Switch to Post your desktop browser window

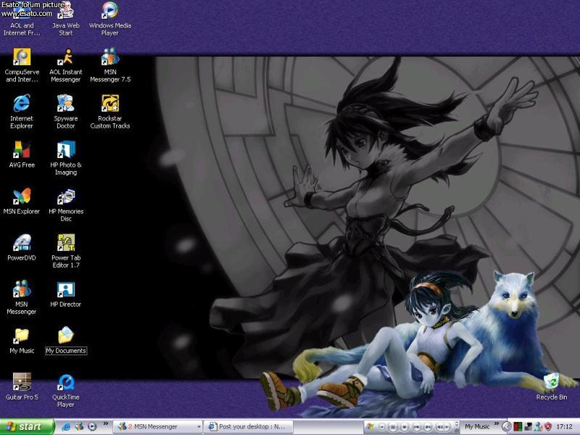tap(249, 426)
